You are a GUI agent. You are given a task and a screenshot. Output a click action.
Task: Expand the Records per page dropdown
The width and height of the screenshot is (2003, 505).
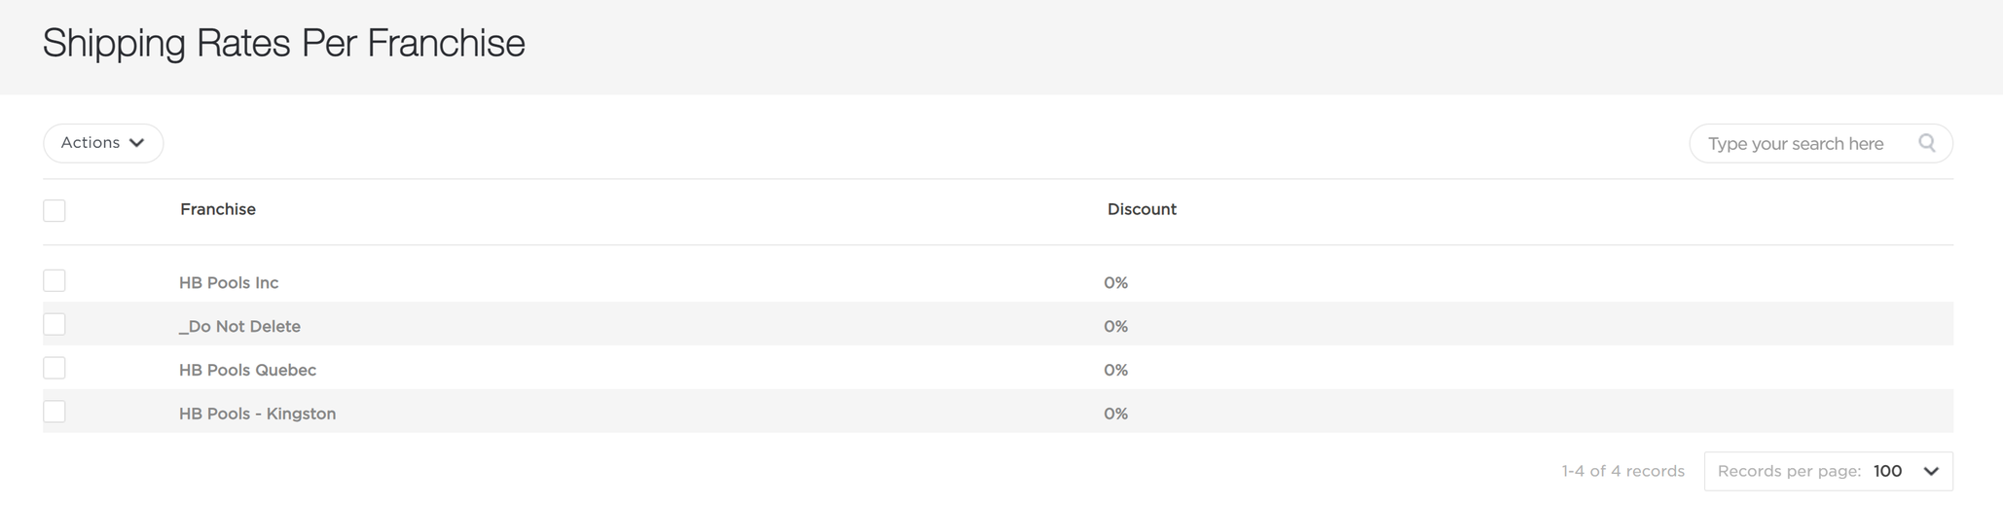1828,471
